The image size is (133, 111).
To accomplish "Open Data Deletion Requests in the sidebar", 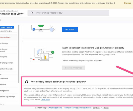I will (x=9, y=69).
